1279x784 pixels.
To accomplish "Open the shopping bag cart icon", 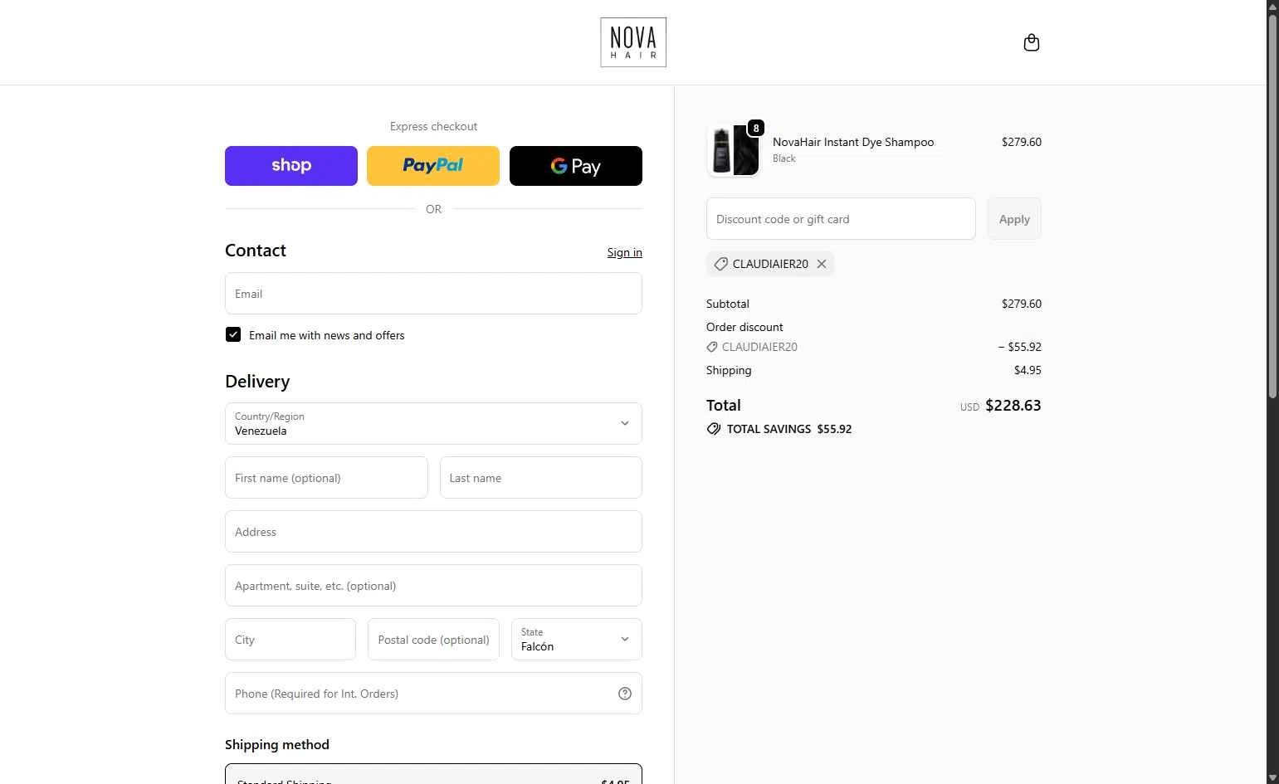I will click(x=1032, y=42).
